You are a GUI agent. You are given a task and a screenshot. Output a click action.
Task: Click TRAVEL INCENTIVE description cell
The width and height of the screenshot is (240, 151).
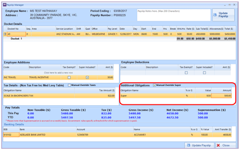click(x=45, y=77)
